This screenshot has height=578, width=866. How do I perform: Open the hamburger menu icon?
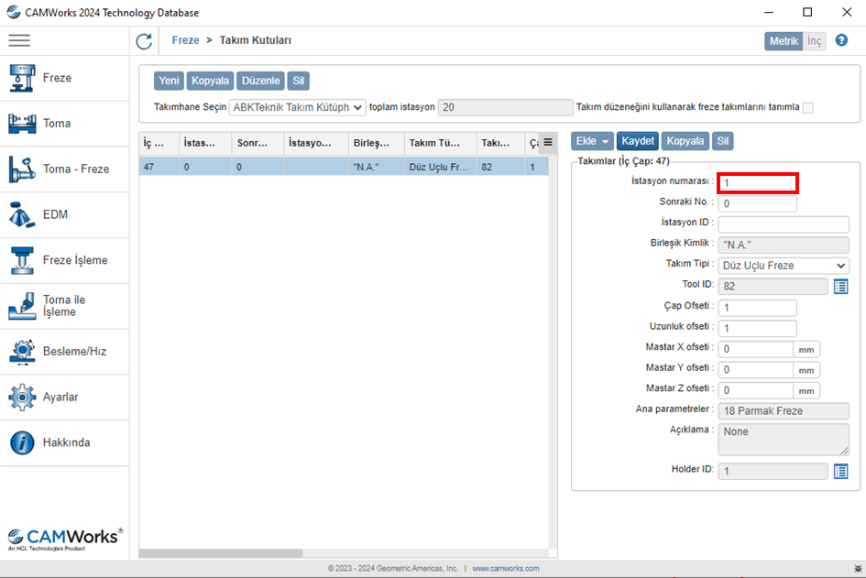[19, 40]
